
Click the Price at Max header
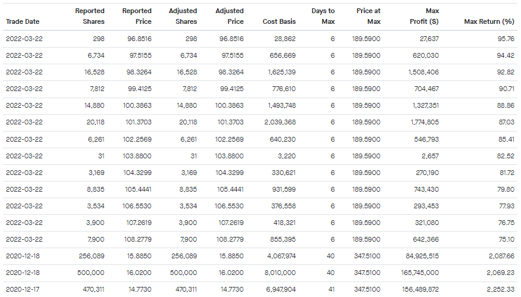pyautogui.click(x=368, y=16)
